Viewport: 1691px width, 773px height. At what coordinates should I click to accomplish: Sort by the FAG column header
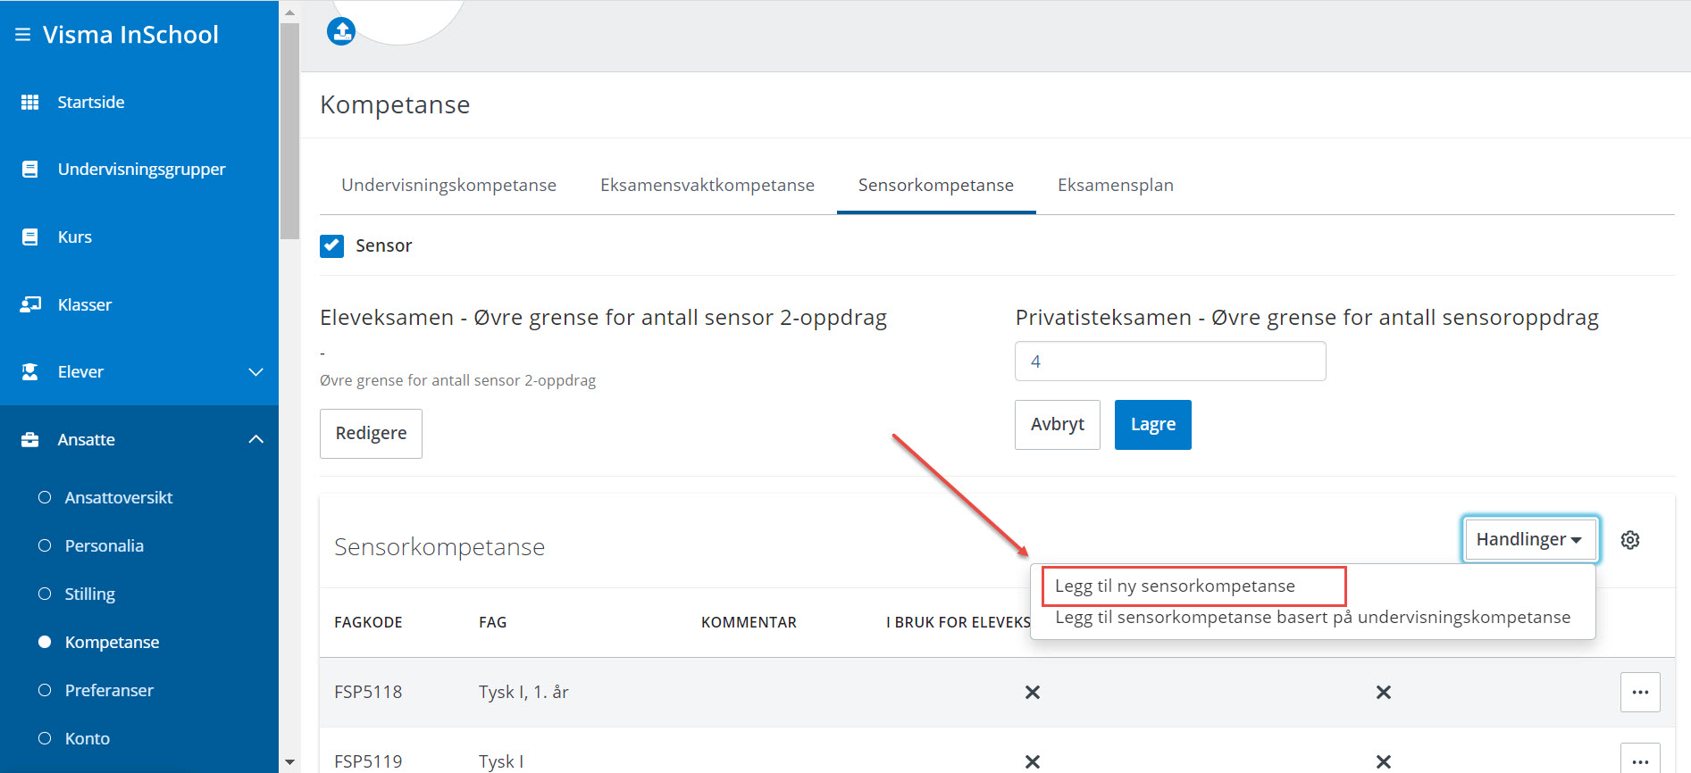pos(492,622)
